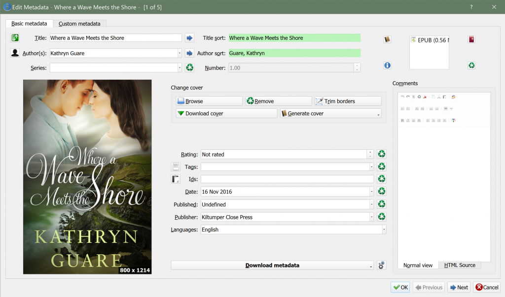Click the red add format book icon
This screenshot has height=297, width=505.
[471, 39]
